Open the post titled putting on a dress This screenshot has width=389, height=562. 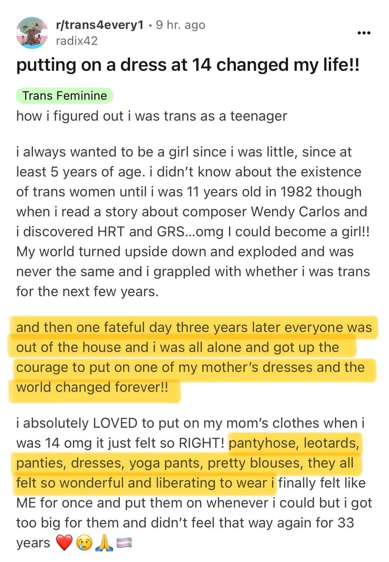[x=188, y=65]
